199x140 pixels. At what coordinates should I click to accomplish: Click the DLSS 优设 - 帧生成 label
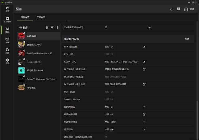click(x=73, y=77)
